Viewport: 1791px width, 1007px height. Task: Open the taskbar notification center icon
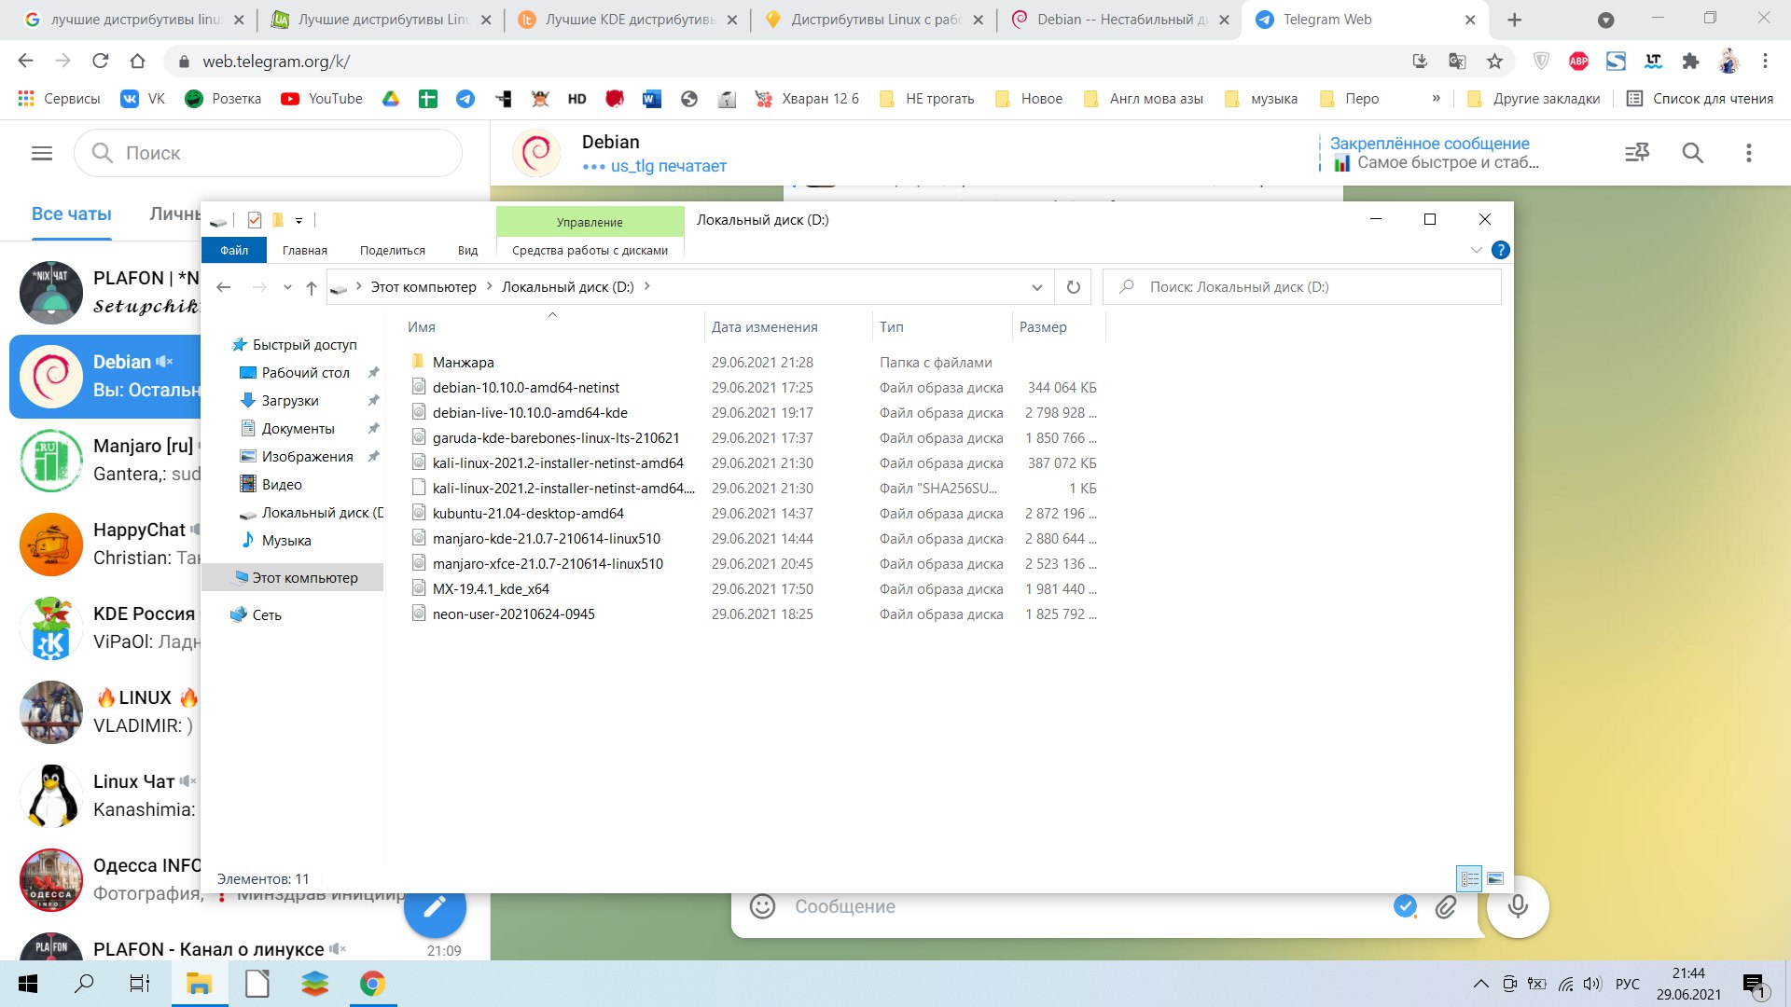pos(1755,986)
